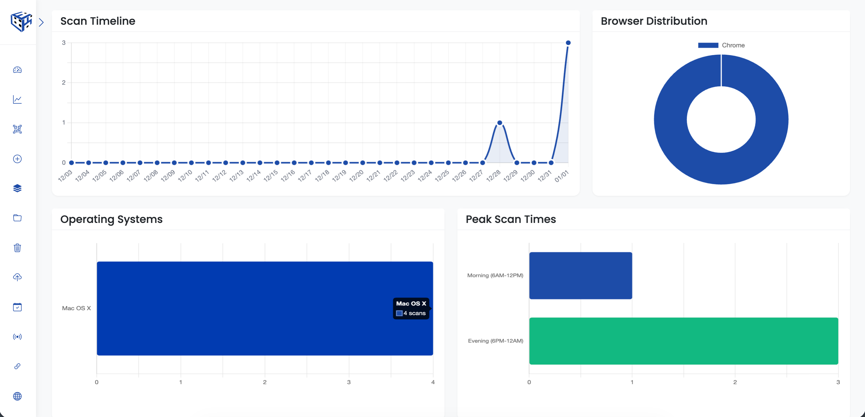Screen dimensions: 865x417
Task: Select the trash icon in sidebar
Action: click(x=17, y=248)
